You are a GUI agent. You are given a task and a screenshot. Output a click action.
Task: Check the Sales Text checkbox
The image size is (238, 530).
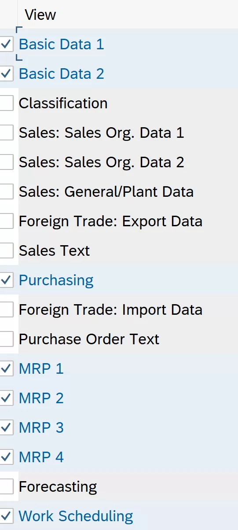coord(6,250)
